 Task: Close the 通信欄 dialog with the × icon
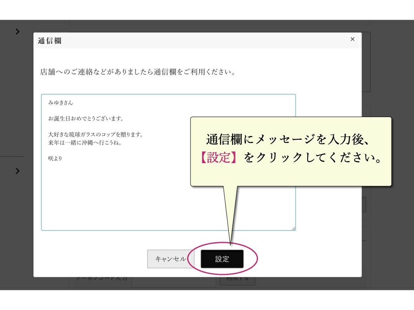click(x=352, y=39)
